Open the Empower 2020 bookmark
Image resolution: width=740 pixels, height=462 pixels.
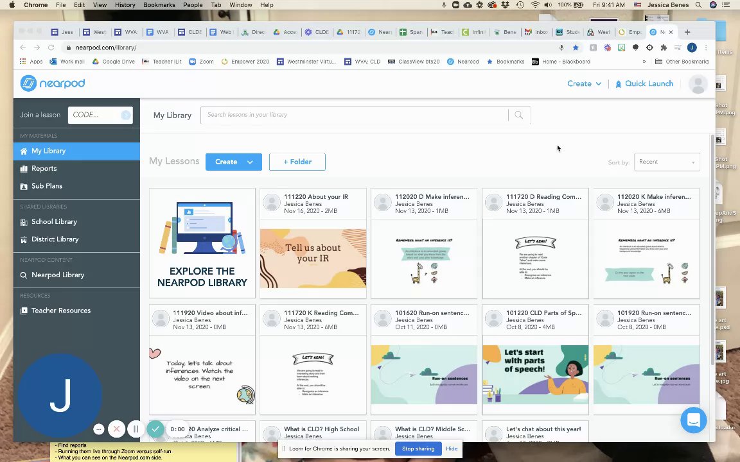245,62
